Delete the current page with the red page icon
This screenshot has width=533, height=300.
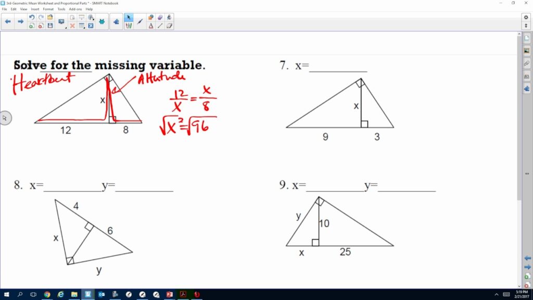(x=41, y=26)
